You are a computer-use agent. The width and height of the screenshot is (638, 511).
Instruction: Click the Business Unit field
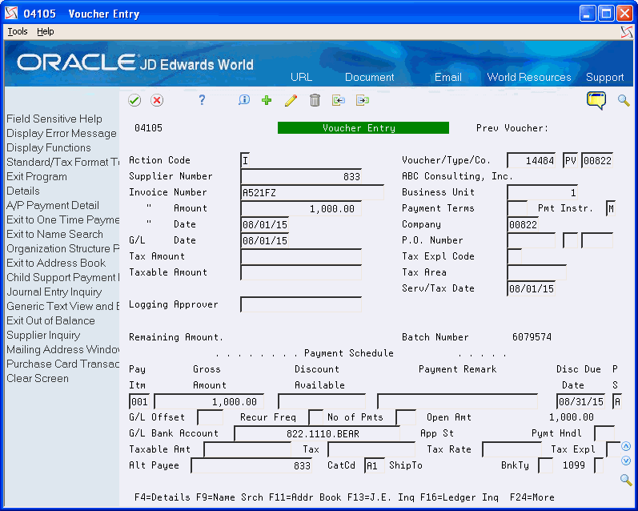(542, 192)
